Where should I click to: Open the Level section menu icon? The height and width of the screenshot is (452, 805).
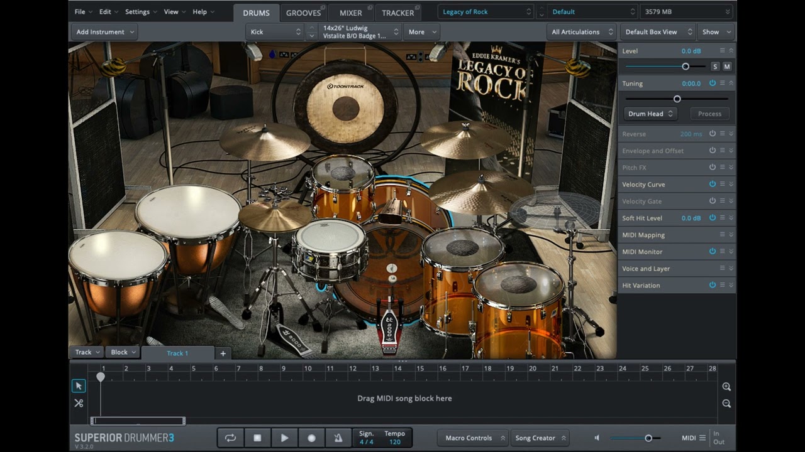[x=722, y=50]
